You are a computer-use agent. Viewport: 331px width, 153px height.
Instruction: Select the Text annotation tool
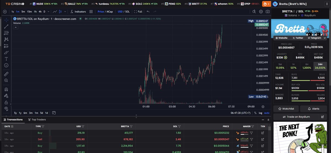tap(6, 59)
